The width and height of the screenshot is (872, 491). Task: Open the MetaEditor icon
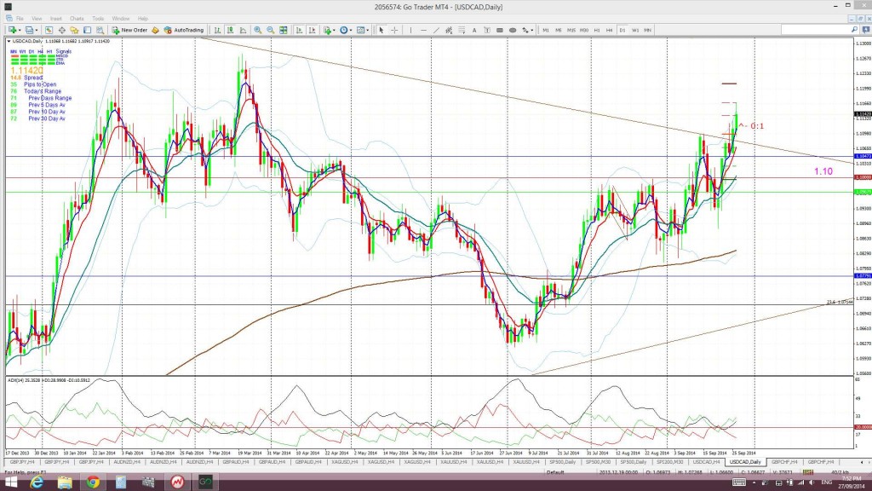coord(155,30)
